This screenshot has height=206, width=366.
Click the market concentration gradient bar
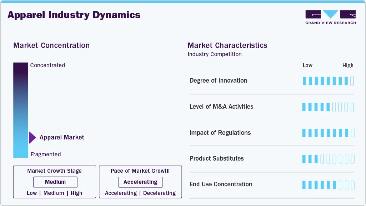tap(21, 110)
